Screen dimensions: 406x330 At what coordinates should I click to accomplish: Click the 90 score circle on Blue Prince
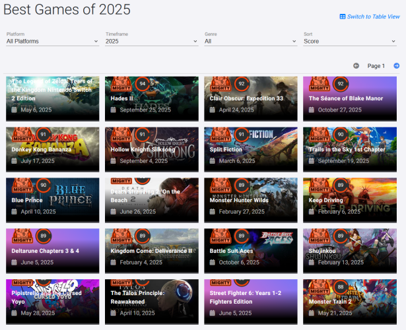click(44, 185)
